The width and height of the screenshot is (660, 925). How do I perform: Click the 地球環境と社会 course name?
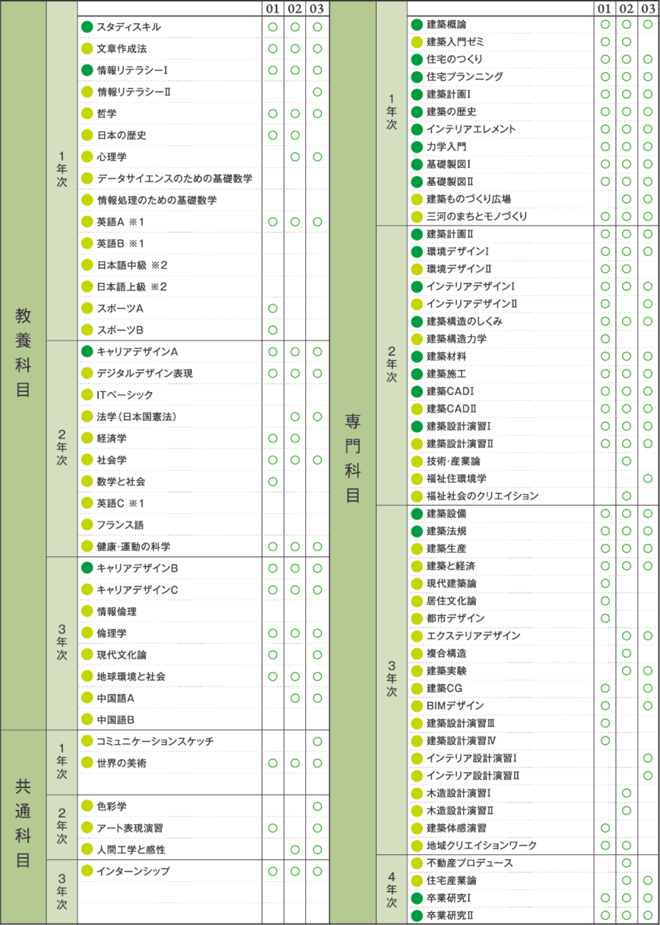(131, 676)
